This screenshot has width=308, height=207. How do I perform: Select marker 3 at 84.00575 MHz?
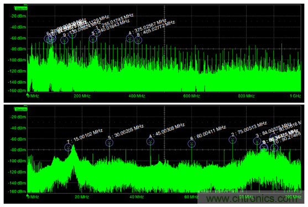[257, 141]
